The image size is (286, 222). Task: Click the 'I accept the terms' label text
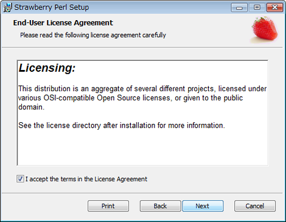click(86, 179)
